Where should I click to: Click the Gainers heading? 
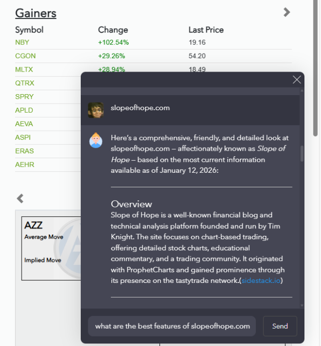pyautogui.click(x=36, y=13)
